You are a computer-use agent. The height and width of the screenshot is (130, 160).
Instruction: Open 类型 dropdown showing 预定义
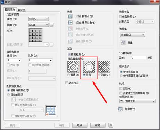(39, 19)
